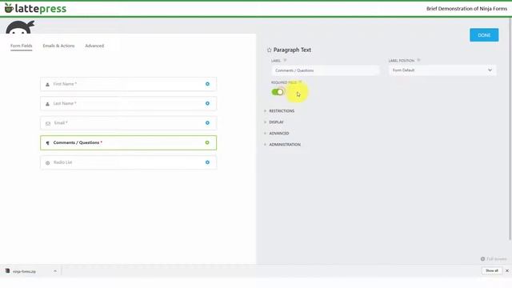Click the radio icon in Radio List field

point(48,162)
